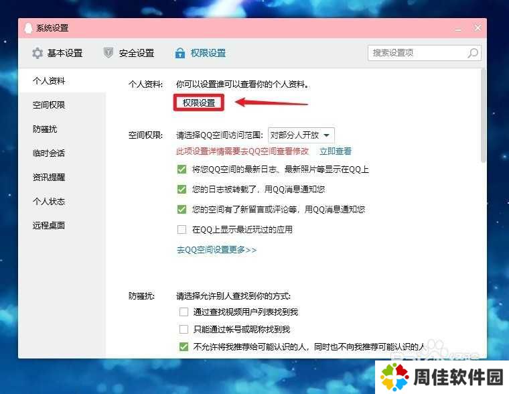Switch to the 权限设置 tab

[200, 53]
